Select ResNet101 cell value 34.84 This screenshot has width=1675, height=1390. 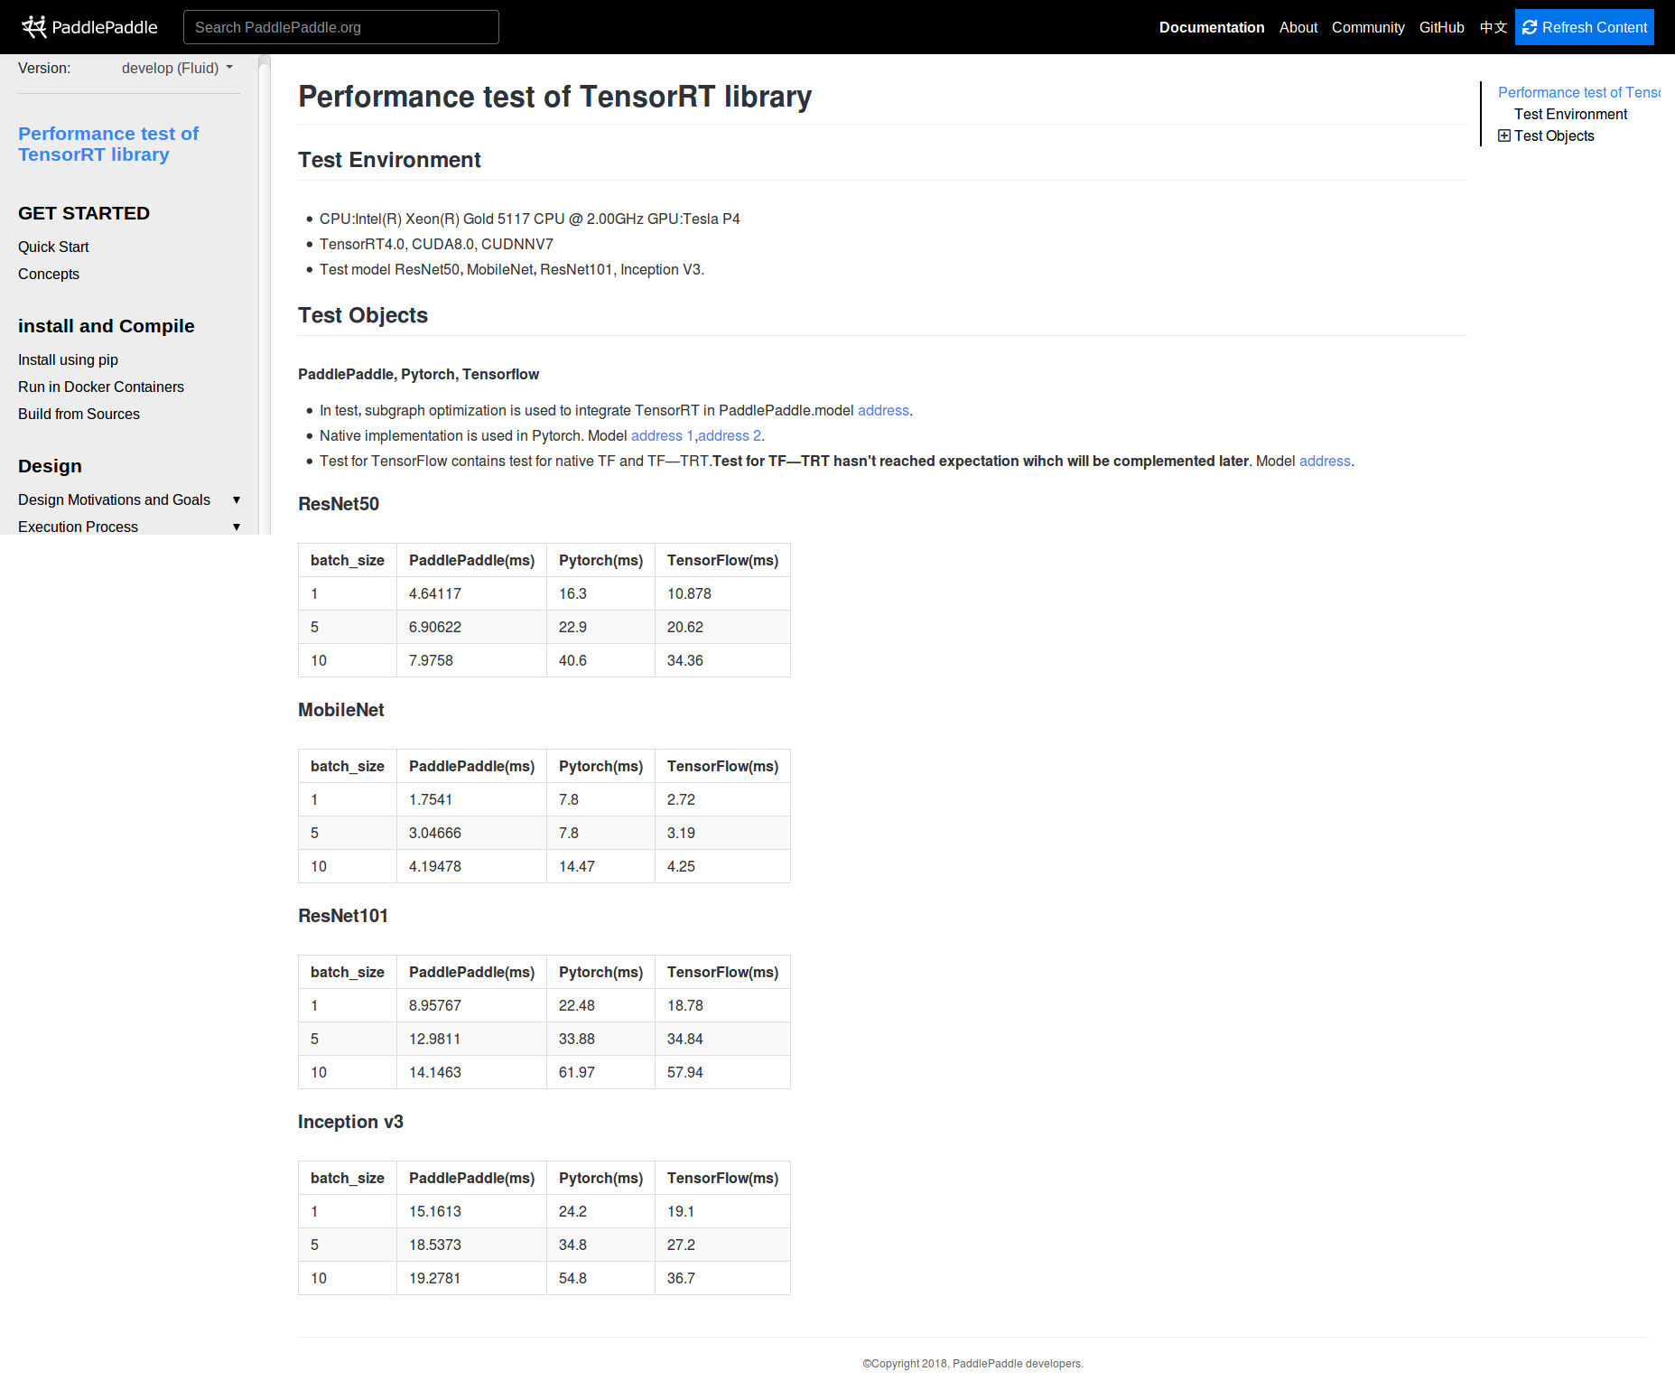click(684, 1039)
